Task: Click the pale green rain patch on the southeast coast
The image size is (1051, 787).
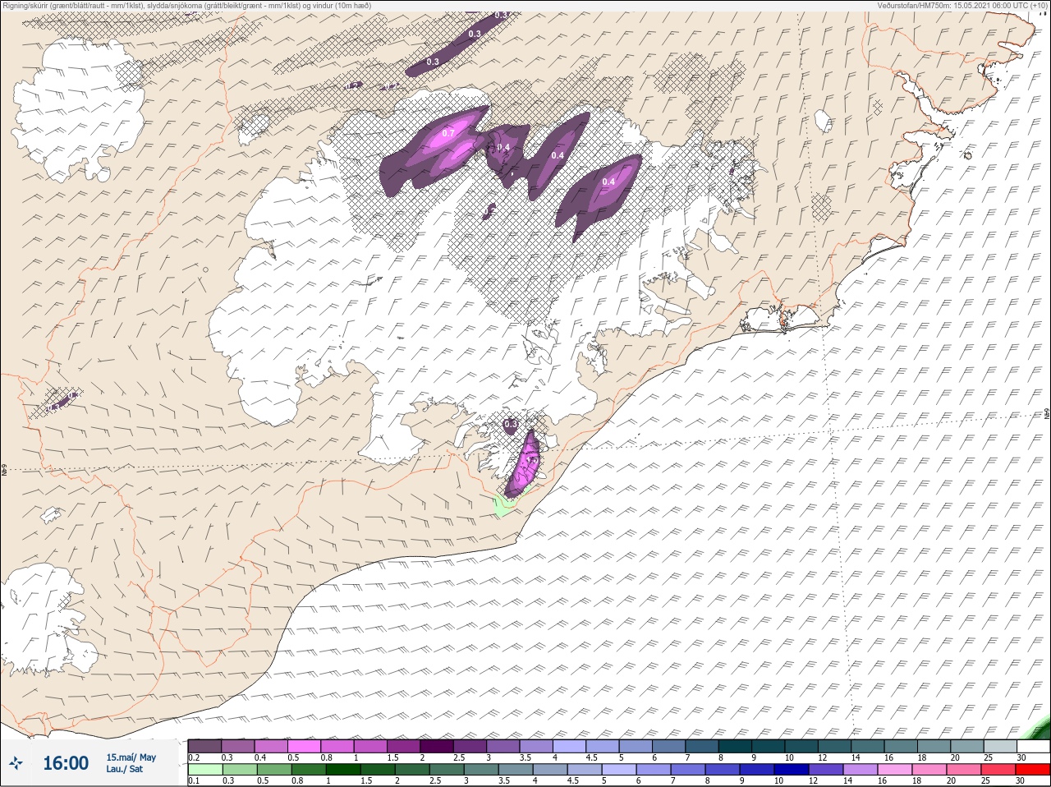Action: tap(503, 506)
